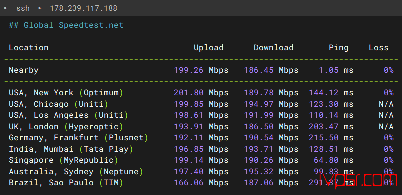This screenshot has width=402, height=195.
Task: Select London ping 203.47
Action: (x=324, y=127)
